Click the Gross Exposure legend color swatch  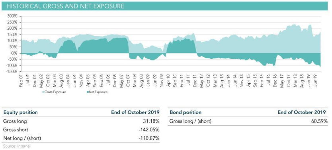coord(43,92)
